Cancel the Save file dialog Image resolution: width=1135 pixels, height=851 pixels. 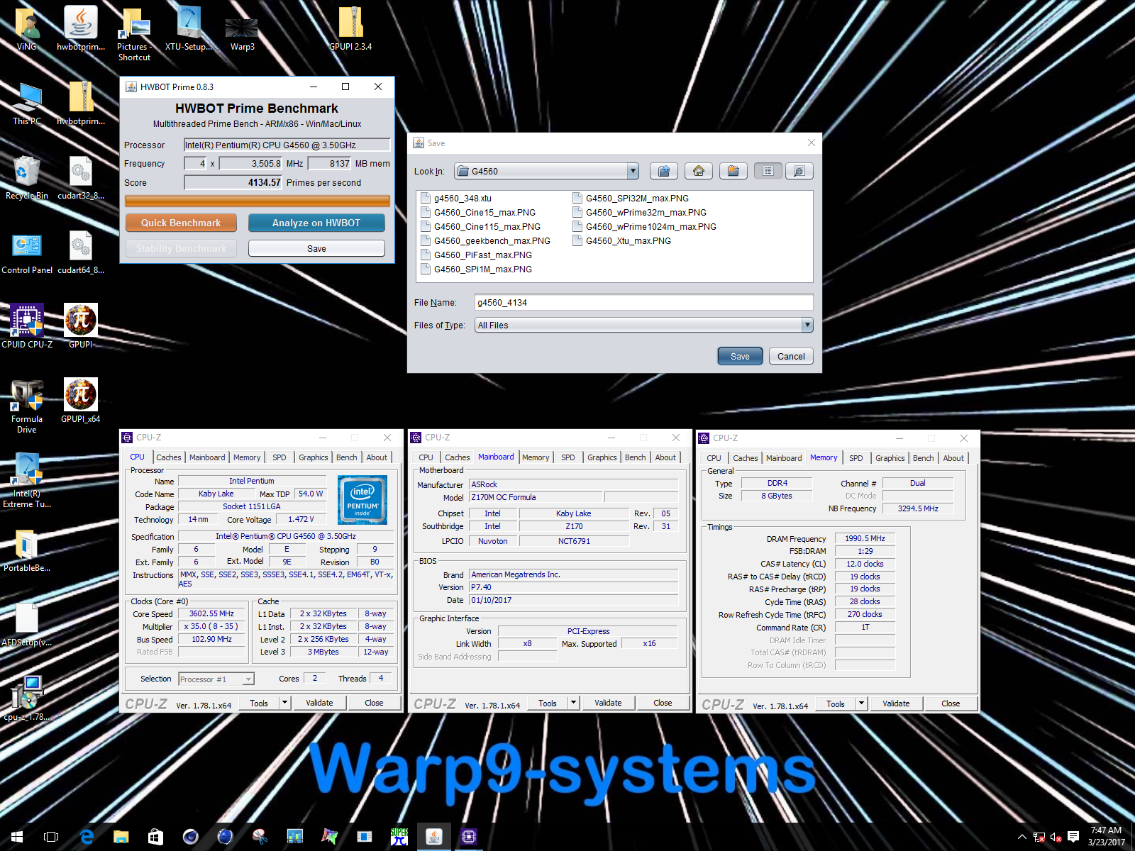(x=791, y=356)
